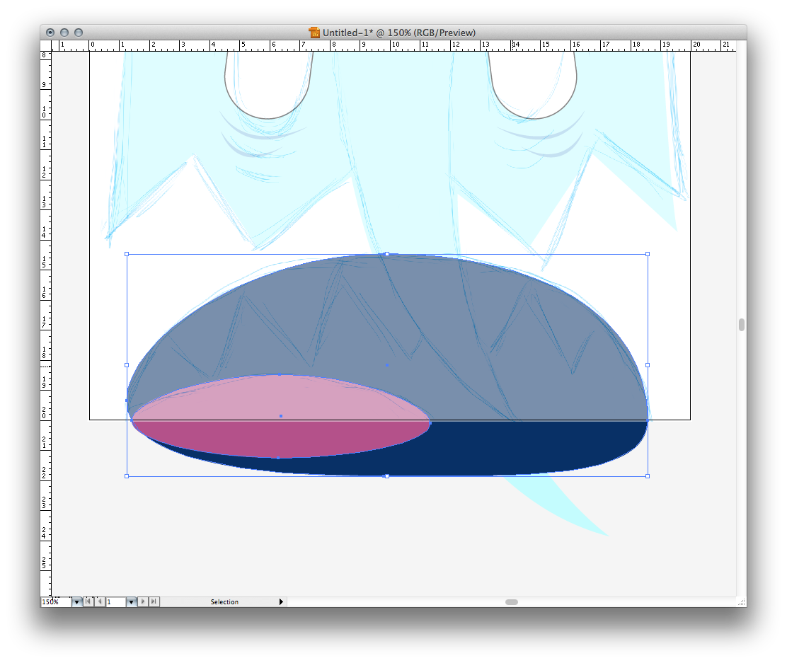This screenshot has width=787, height=663.
Task: Close the Untitled-1 document window
Action: [50, 33]
